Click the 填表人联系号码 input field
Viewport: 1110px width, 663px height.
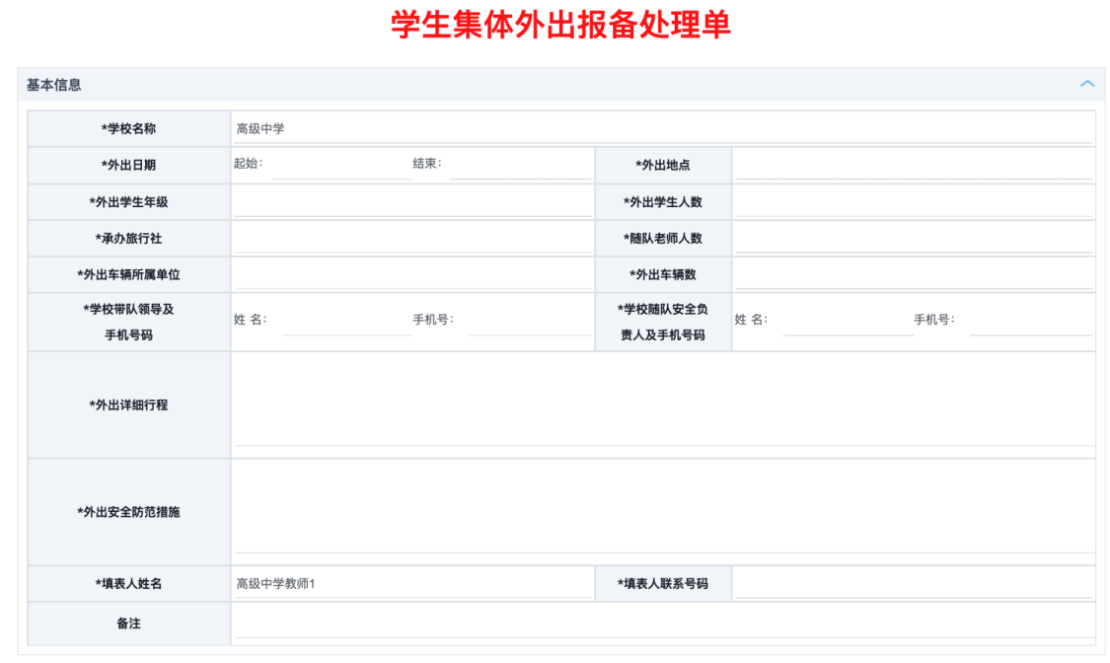(x=913, y=584)
